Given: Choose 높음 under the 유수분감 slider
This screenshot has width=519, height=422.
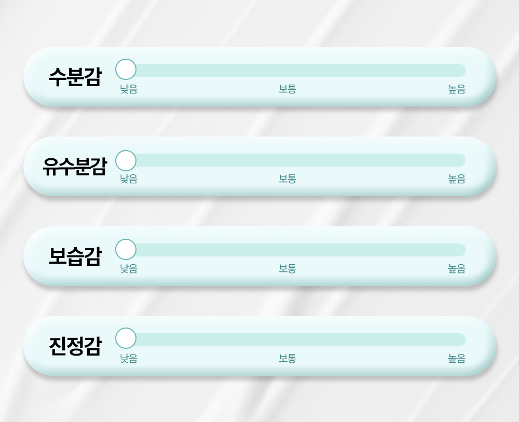Looking at the screenshot, I should coord(457,179).
